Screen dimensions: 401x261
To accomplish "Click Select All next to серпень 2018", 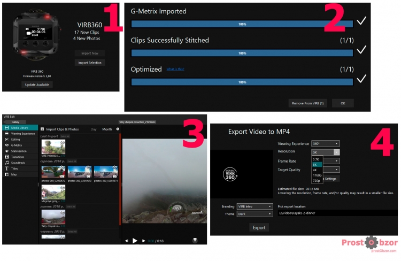I will click(x=72, y=162).
